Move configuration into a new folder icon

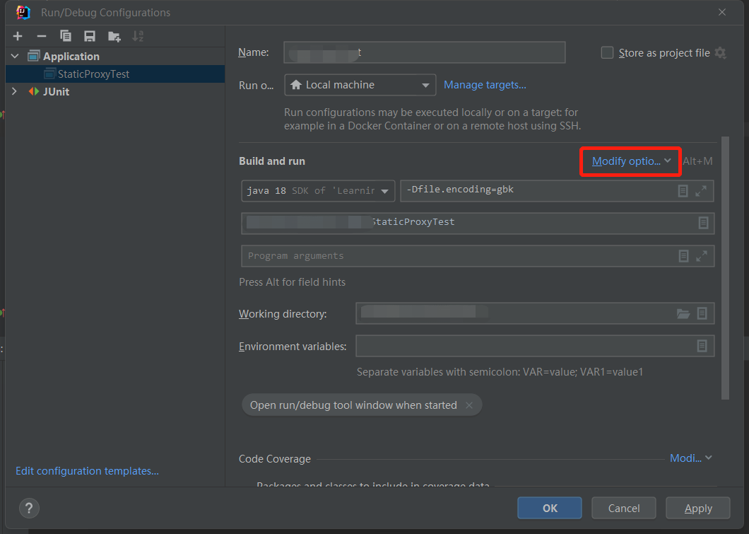[x=114, y=36]
